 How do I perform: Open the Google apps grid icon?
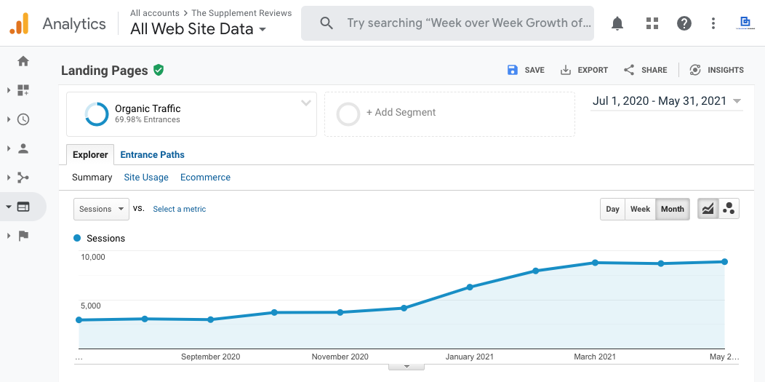(652, 23)
